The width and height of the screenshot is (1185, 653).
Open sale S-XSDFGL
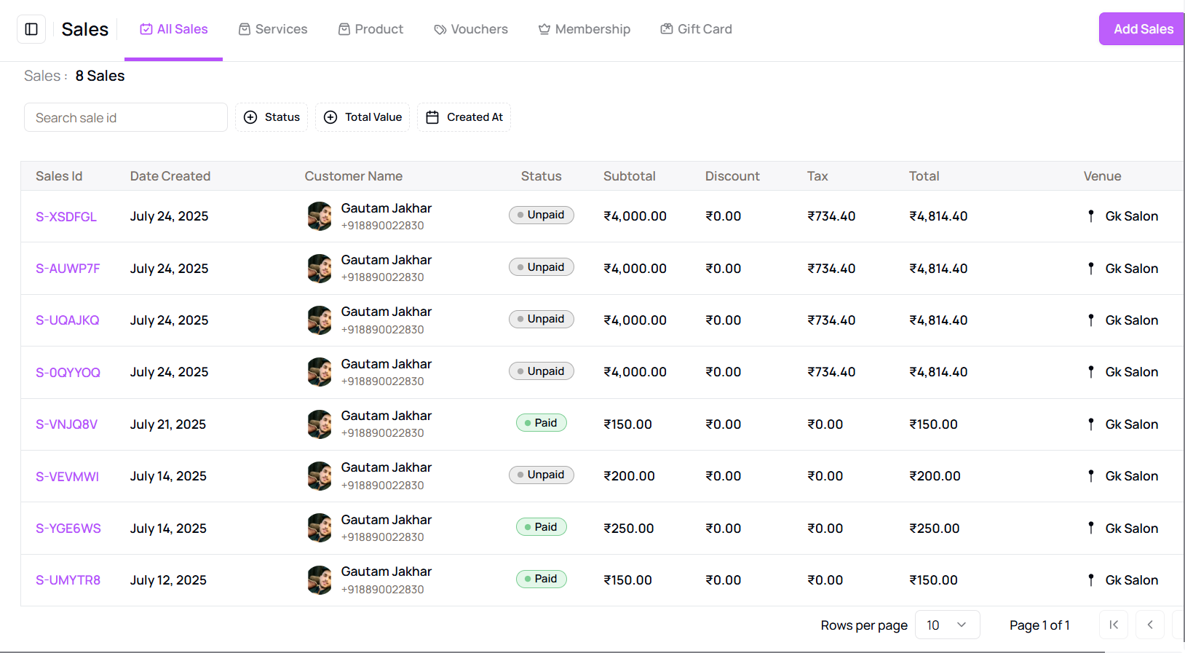point(66,217)
